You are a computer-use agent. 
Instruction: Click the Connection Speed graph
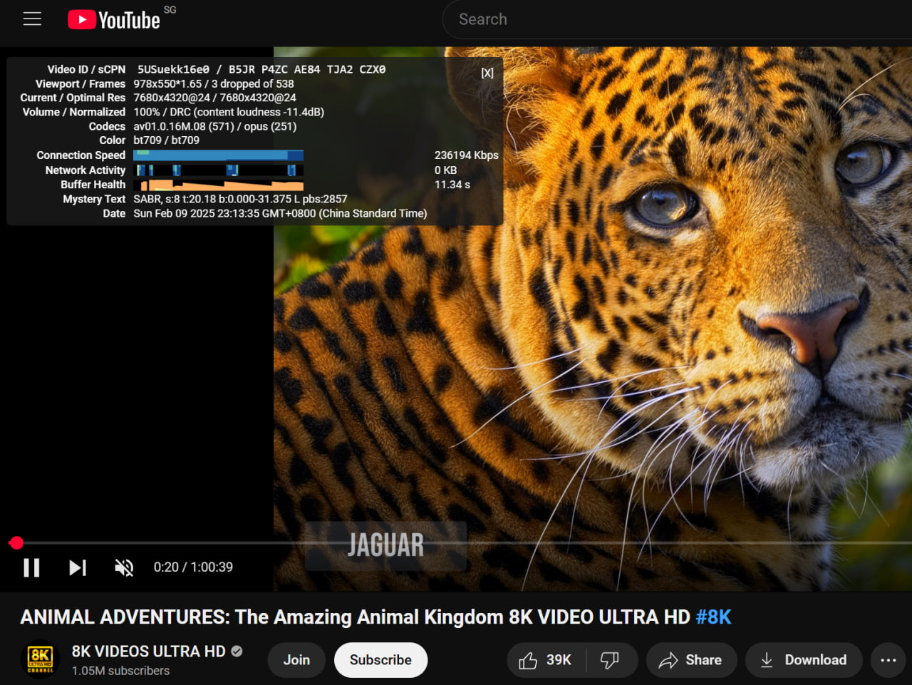218,155
